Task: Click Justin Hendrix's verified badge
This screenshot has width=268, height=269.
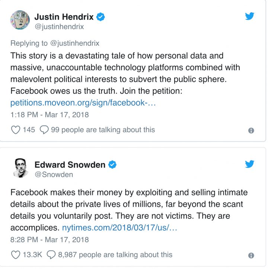Action: click(100, 17)
